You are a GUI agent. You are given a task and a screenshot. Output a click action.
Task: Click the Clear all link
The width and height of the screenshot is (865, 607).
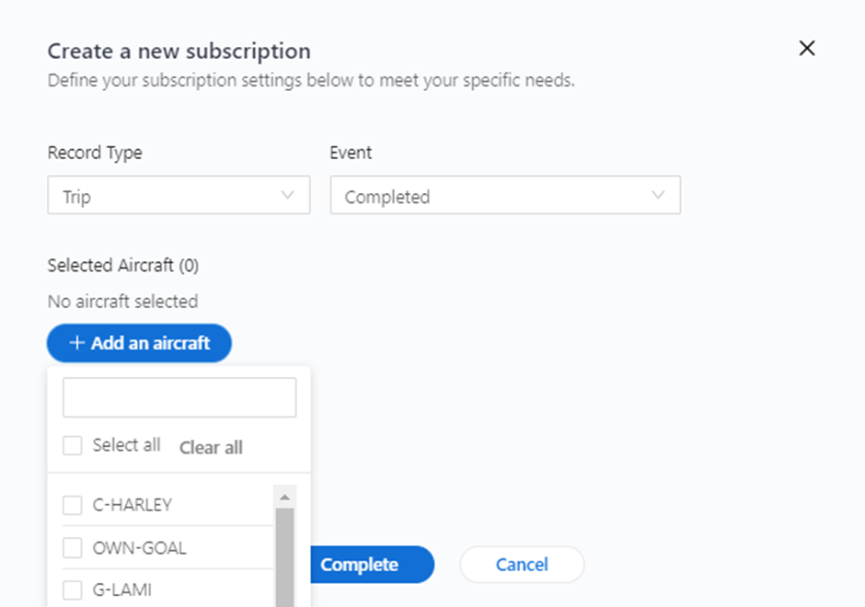[x=211, y=447]
